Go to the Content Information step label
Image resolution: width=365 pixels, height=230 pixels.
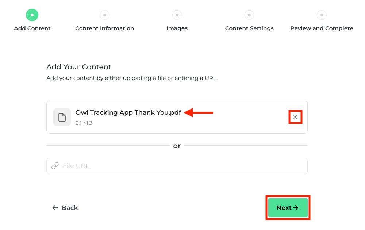[x=104, y=28]
